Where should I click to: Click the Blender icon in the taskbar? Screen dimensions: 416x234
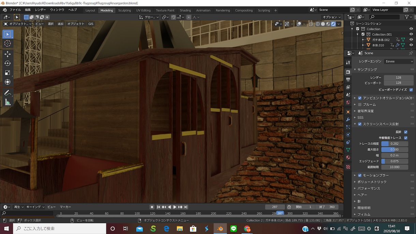point(220,229)
